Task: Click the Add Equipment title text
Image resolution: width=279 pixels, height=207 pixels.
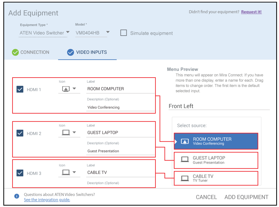Action: (33, 13)
